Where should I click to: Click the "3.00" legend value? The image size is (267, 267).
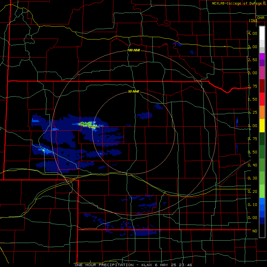(252, 47)
